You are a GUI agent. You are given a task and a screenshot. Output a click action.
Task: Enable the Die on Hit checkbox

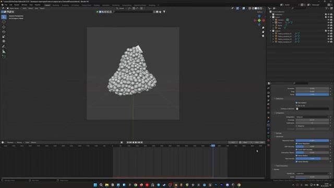[x=296, y=105]
